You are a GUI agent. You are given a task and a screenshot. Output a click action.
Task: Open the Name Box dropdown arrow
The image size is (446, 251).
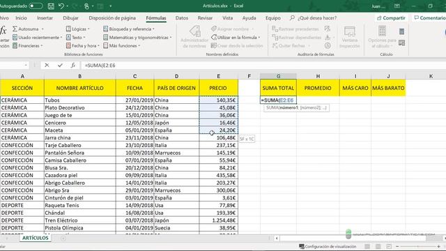click(26, 65)
